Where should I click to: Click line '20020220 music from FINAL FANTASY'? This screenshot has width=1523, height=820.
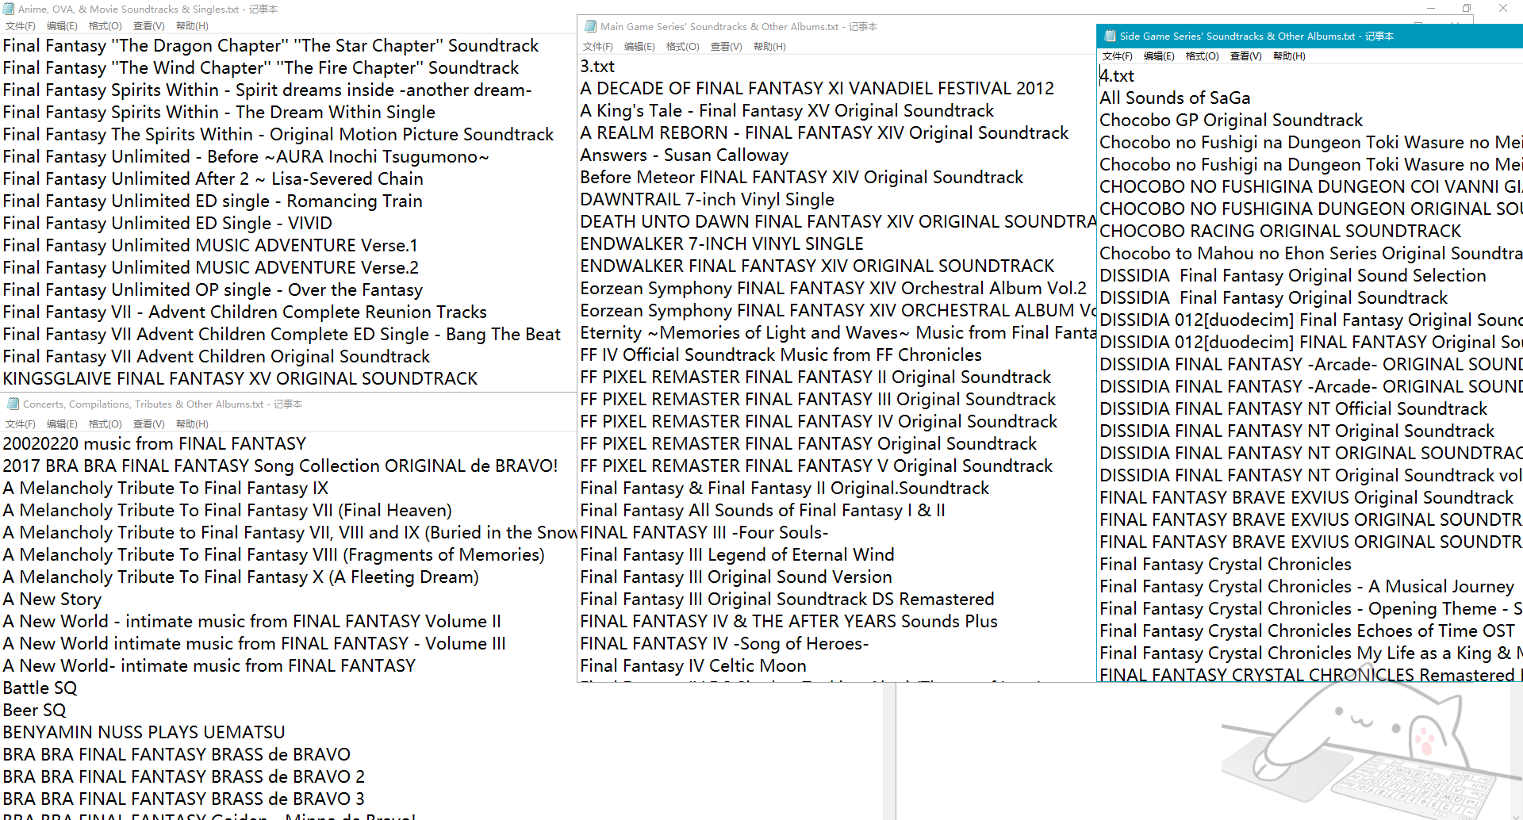click(155, 444)
